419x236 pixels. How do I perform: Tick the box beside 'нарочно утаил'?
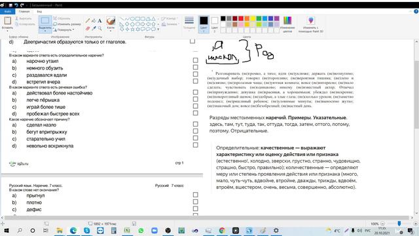[x=195, y=60]
